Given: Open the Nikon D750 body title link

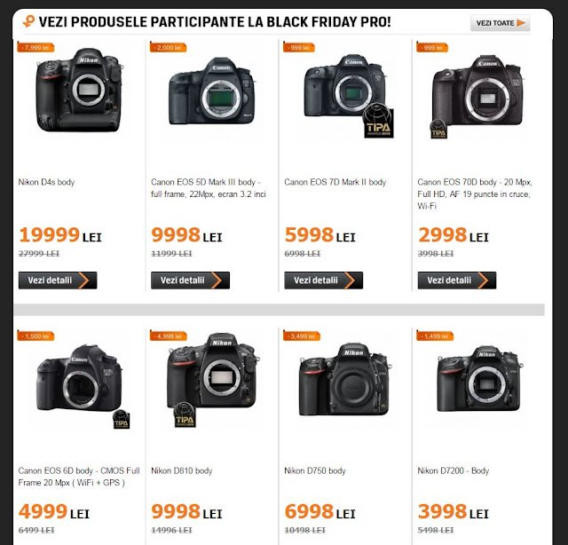Looking at the screenshot, I should point(315,470).
